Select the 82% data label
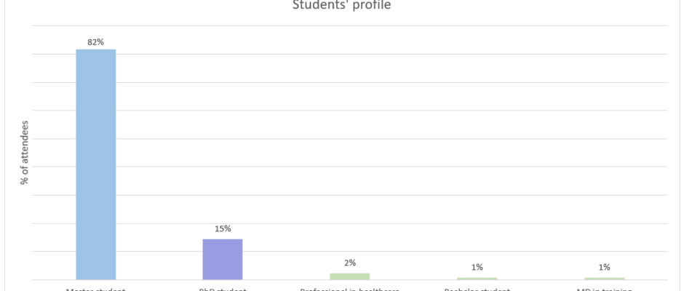684x291 pixels. [95, 42]
